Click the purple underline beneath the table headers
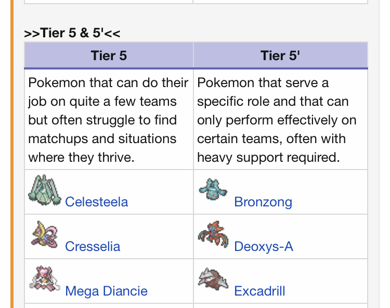390x308 pixels. 196,68
